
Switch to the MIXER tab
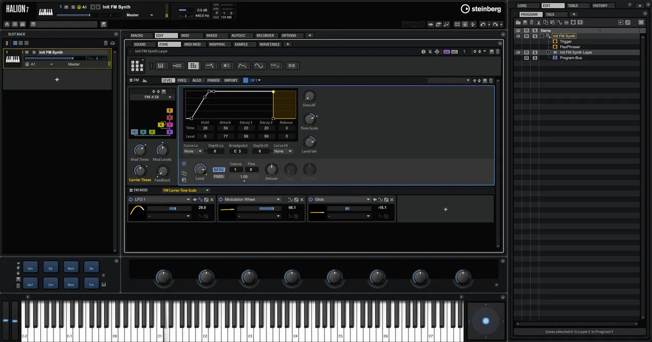pos(212,35)
